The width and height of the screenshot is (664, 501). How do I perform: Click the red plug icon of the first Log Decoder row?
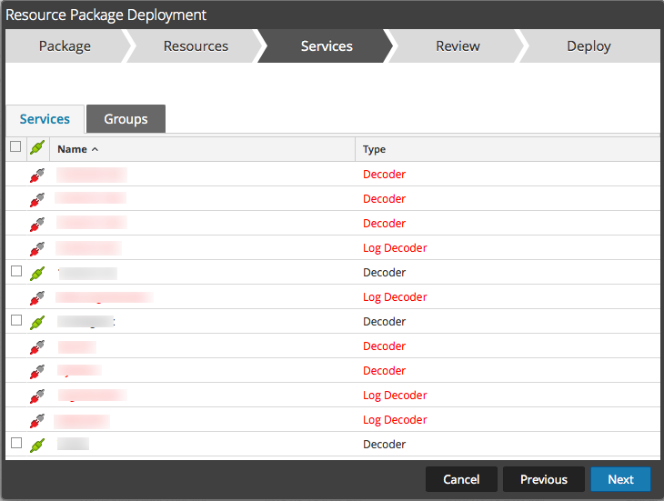coord(37,248)
